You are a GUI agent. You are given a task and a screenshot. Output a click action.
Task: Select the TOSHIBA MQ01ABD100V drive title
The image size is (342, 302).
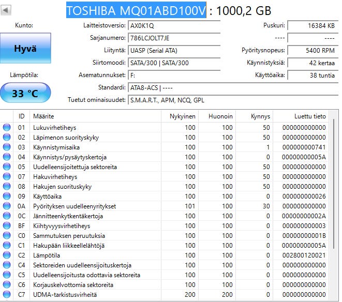pos(136,10)
